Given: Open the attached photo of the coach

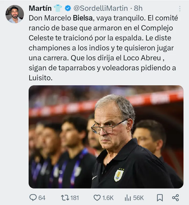Looking at the screenshot, I should pyautogui.click(x=106, y=137).
